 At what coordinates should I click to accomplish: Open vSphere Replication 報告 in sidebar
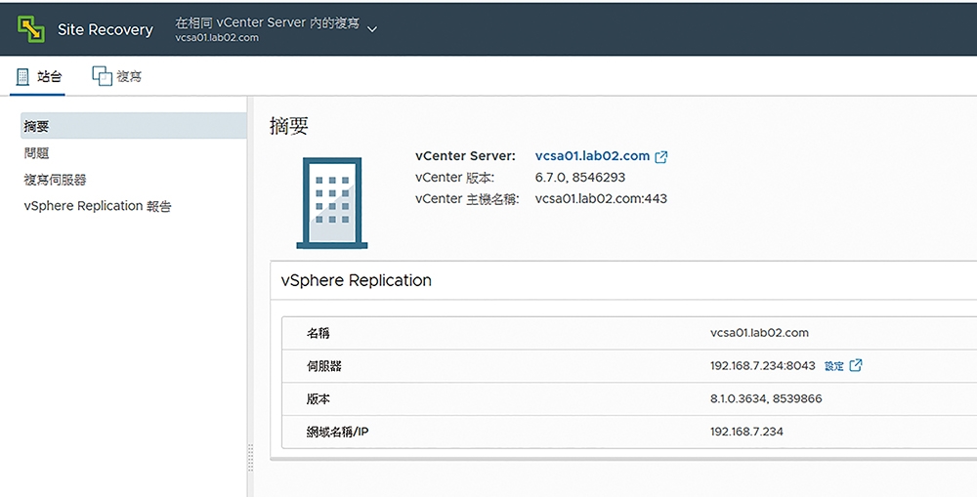(97, 206)
